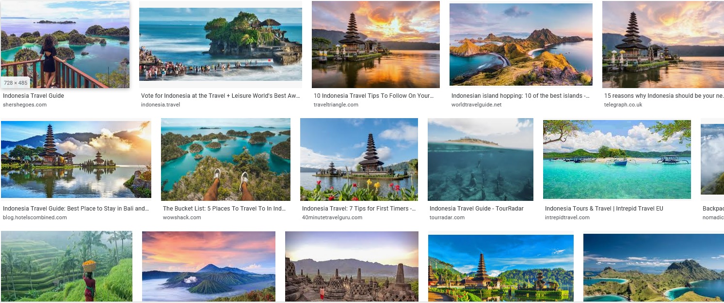Click the Komodo island aerial beach image
Screen dimensions: 724x303
(x=654, y=268)
